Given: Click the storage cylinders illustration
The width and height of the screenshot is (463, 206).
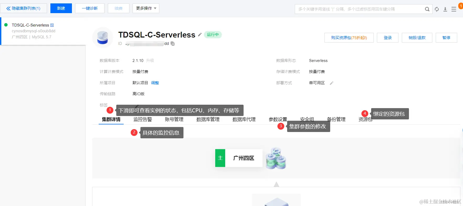Looking at the screenshot, I should [276, 158].
